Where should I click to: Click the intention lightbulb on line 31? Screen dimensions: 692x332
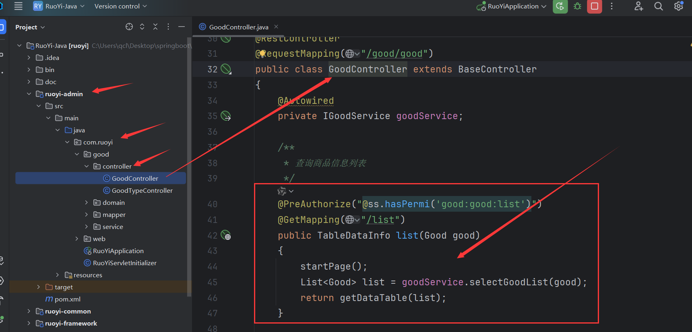(262, 54)
